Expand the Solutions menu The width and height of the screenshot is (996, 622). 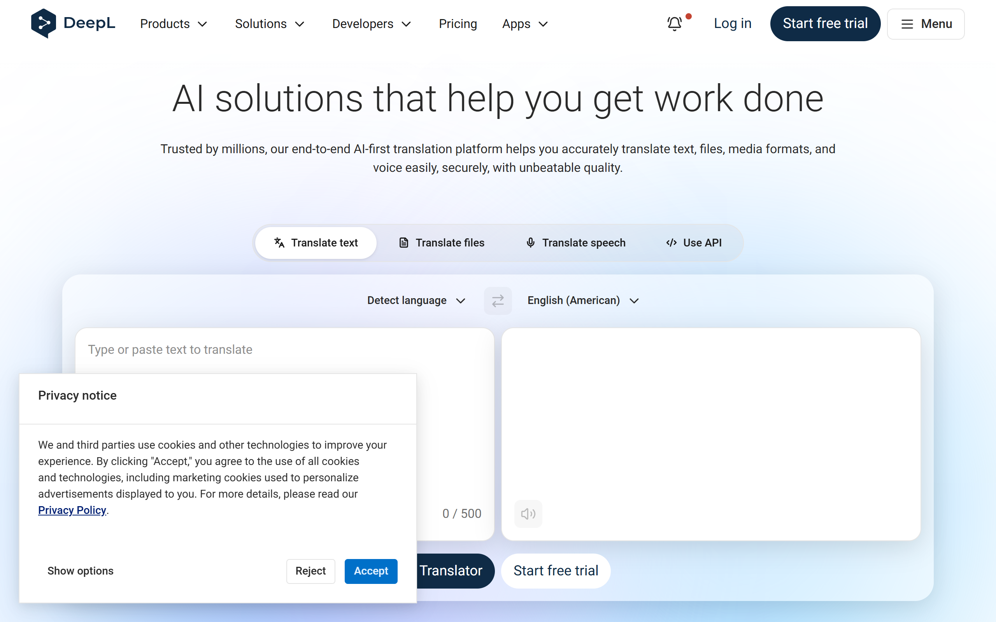(270, 24)
